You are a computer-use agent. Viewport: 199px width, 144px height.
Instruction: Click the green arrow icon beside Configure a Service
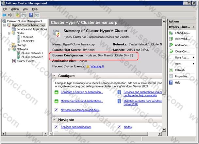coord(56,92)
